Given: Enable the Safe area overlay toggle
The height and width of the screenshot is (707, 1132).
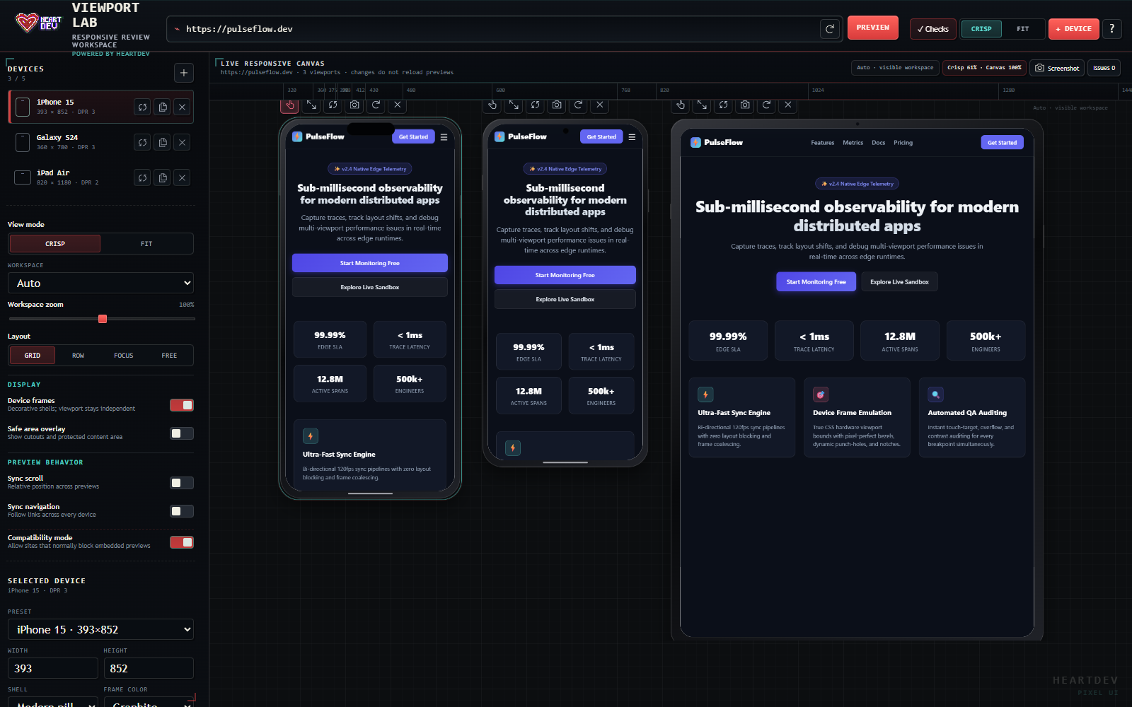Looking at the screenshot, I should [182, 433].
